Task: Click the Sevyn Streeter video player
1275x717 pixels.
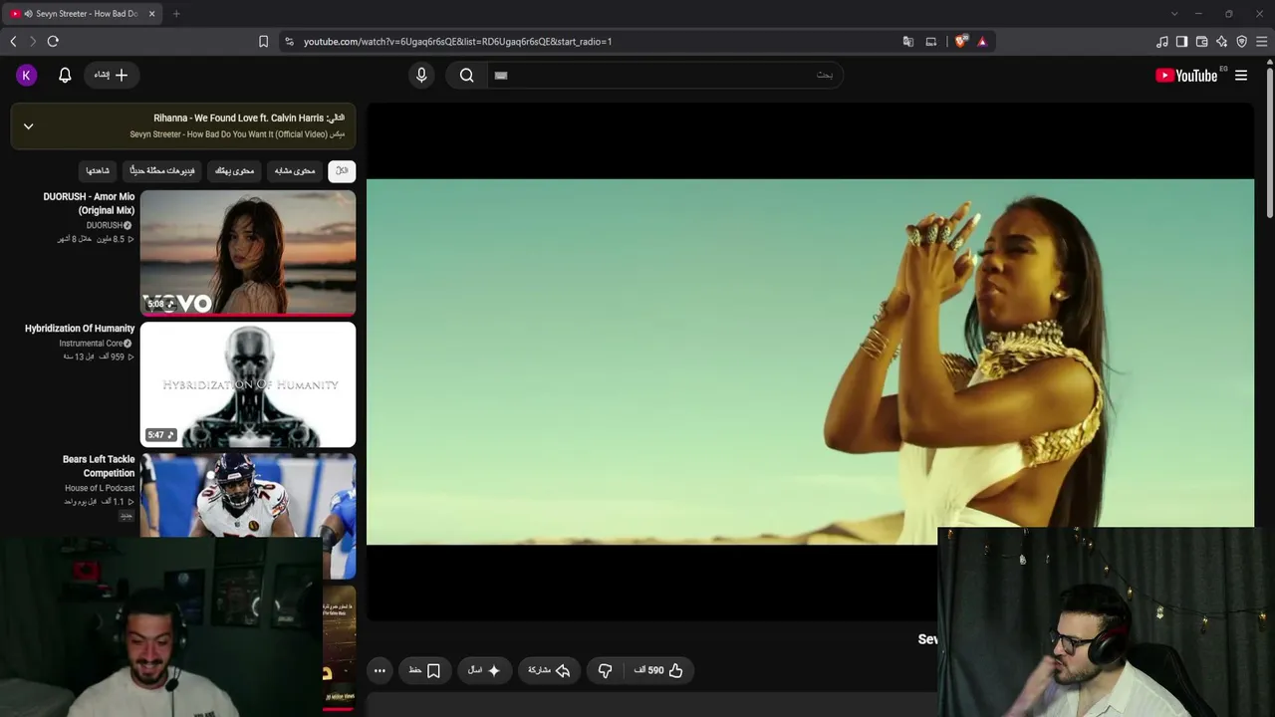Action: point(810,361)
